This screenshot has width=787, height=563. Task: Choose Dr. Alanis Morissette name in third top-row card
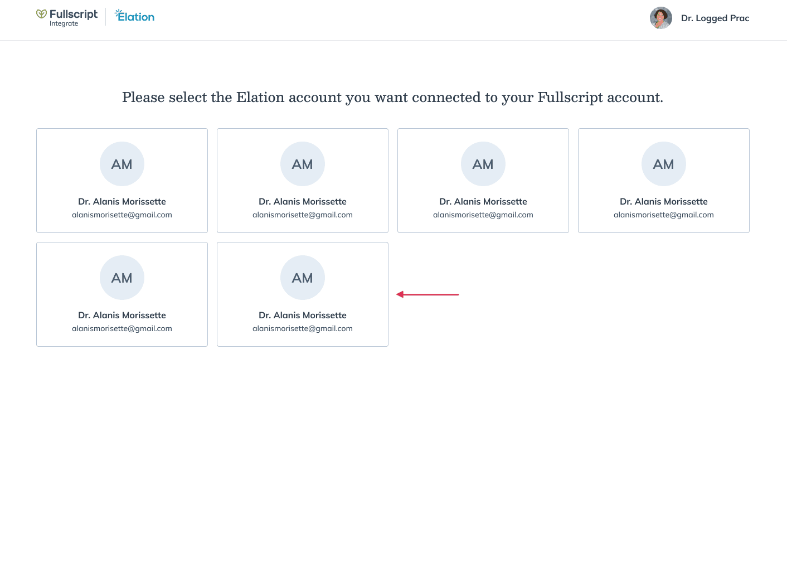[x=483, y=201]
